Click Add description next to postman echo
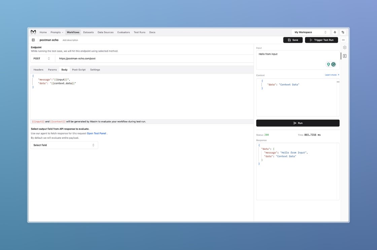This screenshot has height=250, width=377. [70, 40]
